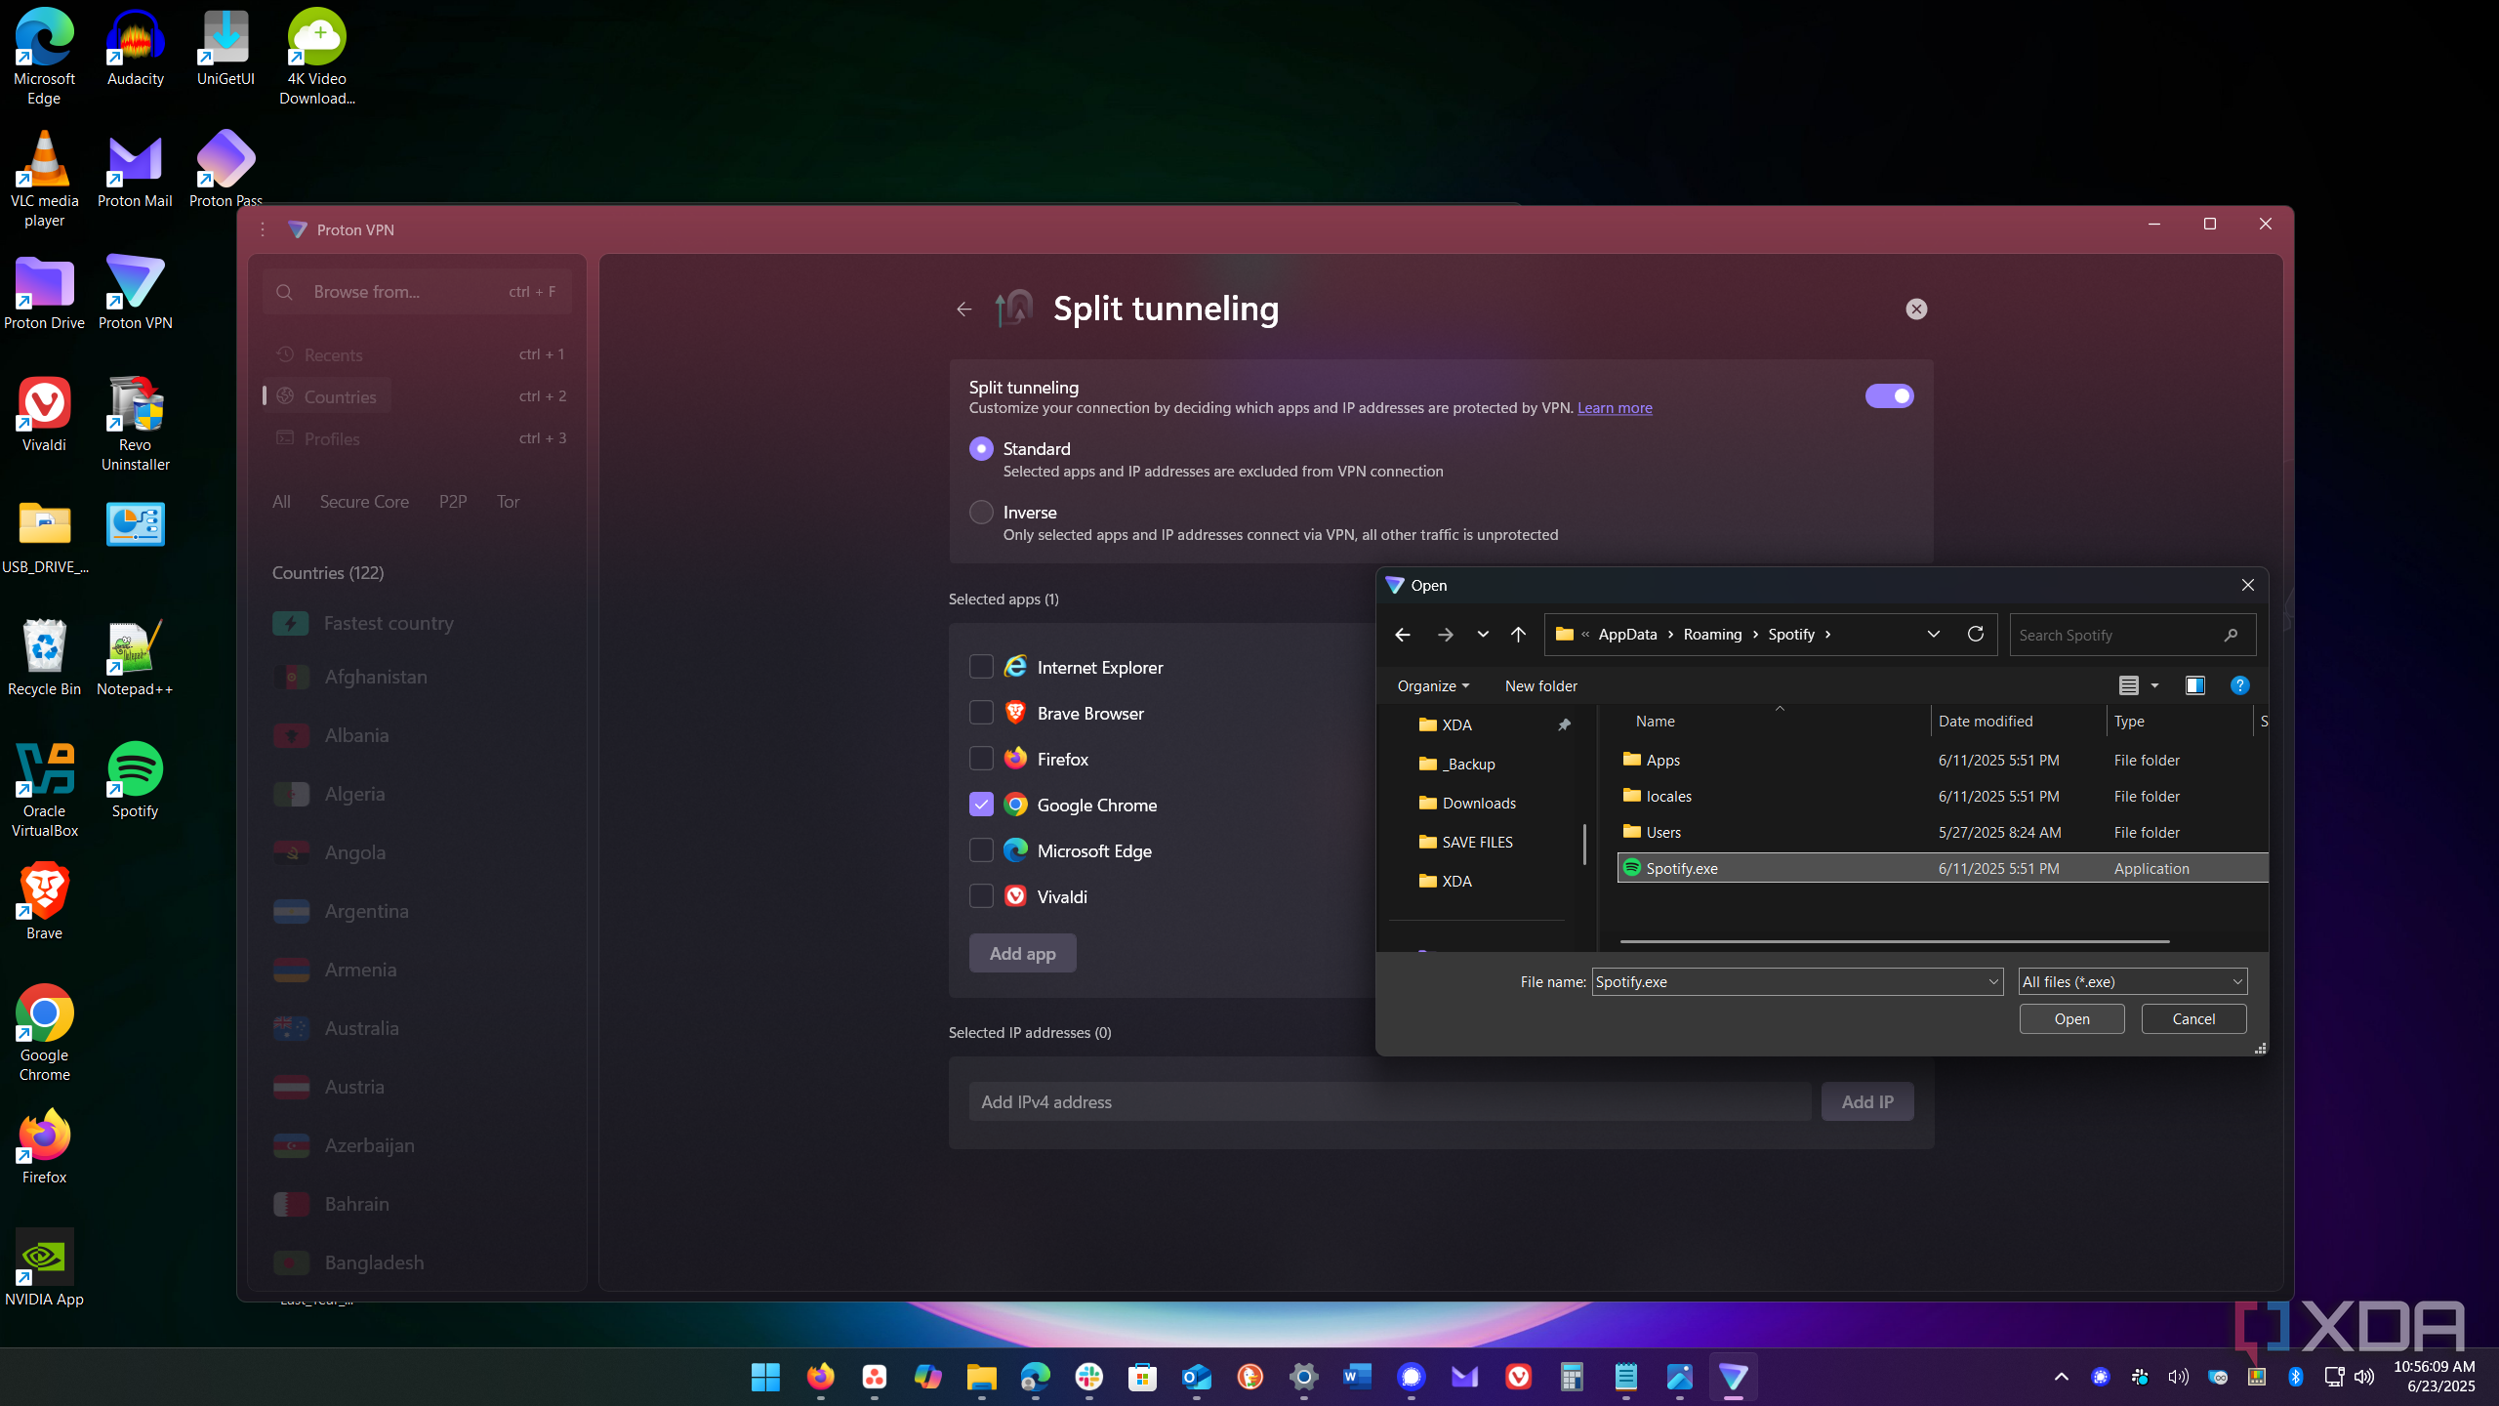This screenshot has width=2499, height=1406.
Task: Go up one folder level in Open dialog
Action: coord(1518,635)
